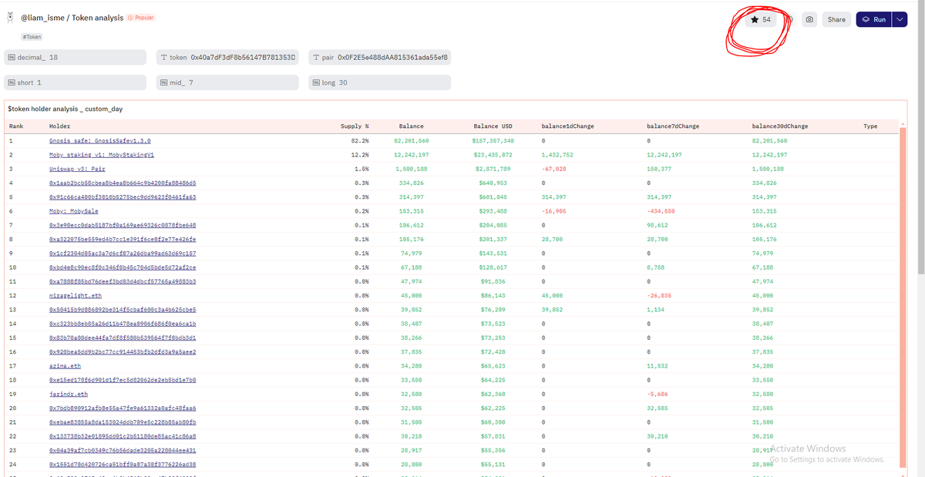Edit the long parameter field
Screen dimensions: 925x477
[x=380, y=82]
